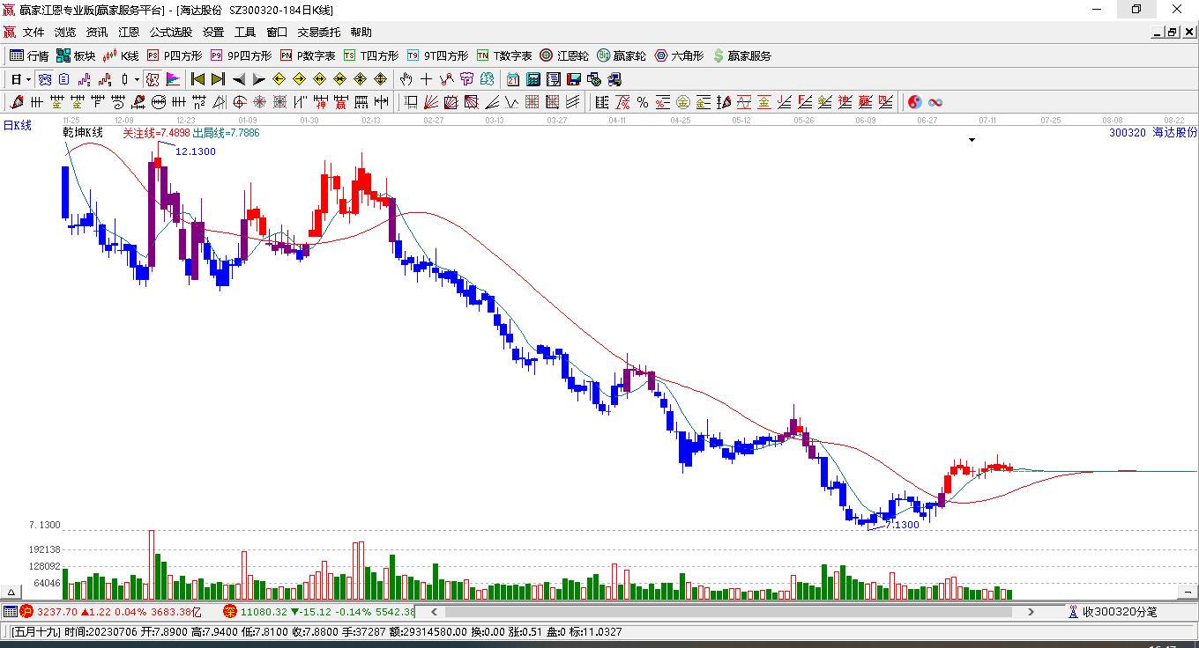The image size is (1199, 648).
Task: Expand the 日 period dropdown arrow
Action: coord(28,79)
